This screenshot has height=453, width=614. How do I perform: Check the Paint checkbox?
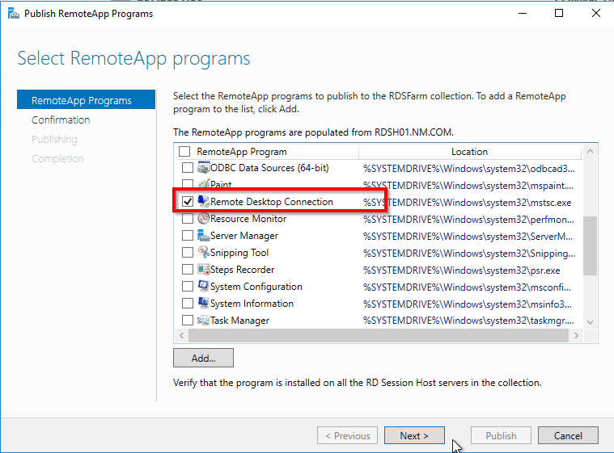(188, 183)
